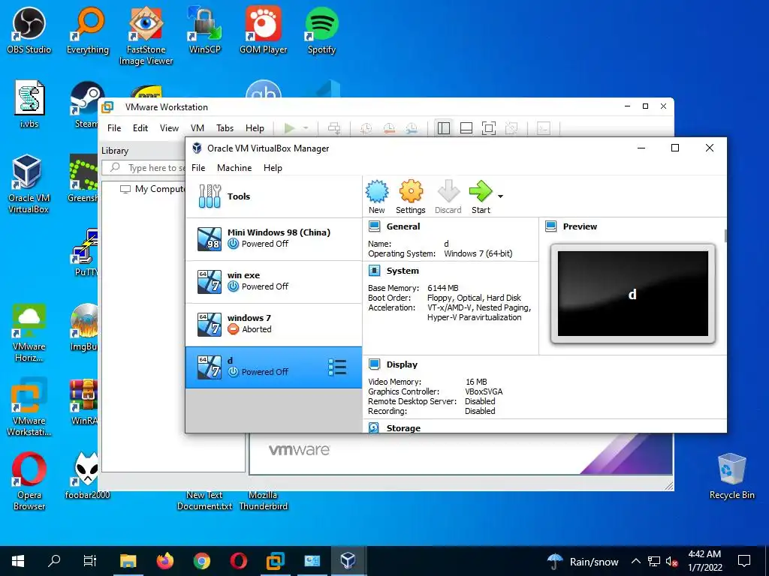Open the list menu icon for VM d
This screenshot has height=576, width=769.
click(337, 367)
